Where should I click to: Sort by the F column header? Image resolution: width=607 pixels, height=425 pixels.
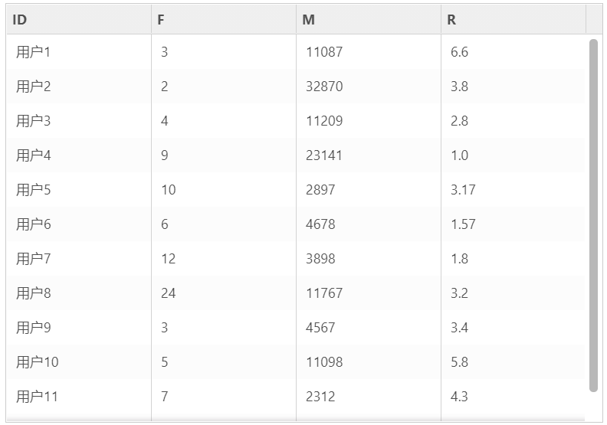pyautogui.click(x=224, y=19)
